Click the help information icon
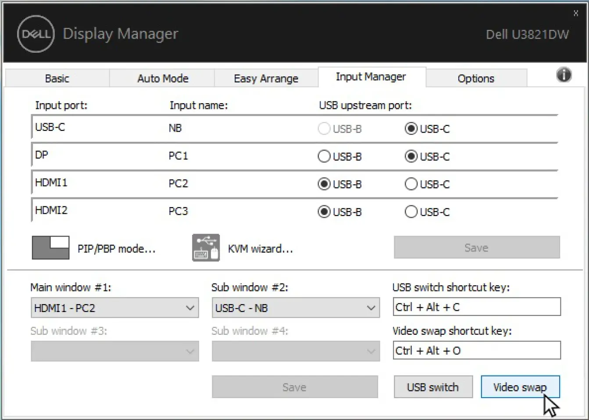589x420 pixels. [564, 75]
